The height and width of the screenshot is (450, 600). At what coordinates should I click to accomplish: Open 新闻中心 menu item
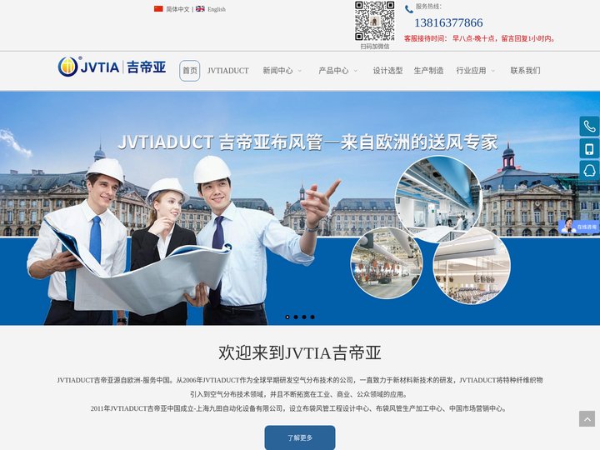(x=277, y=70)
